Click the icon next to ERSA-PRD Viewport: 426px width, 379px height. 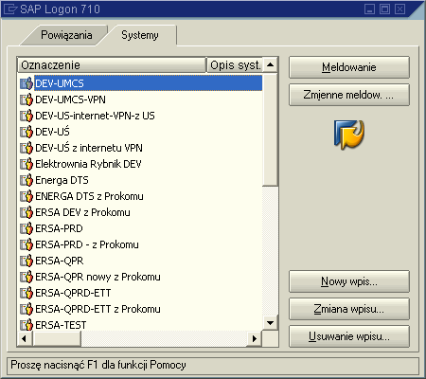(27, 228)
